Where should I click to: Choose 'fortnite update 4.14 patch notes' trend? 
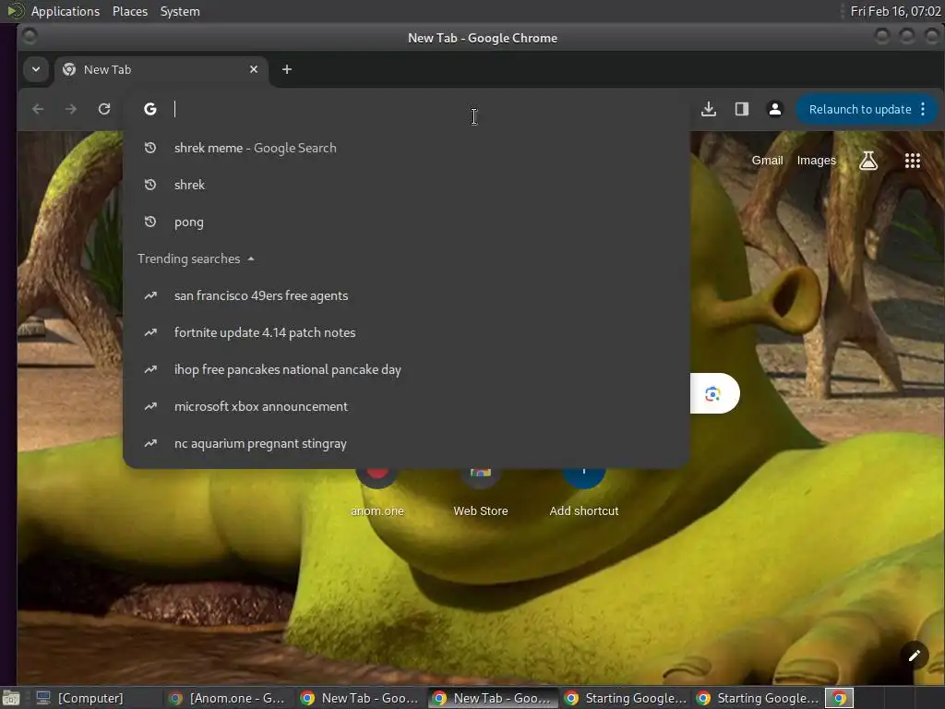[406, 332]
